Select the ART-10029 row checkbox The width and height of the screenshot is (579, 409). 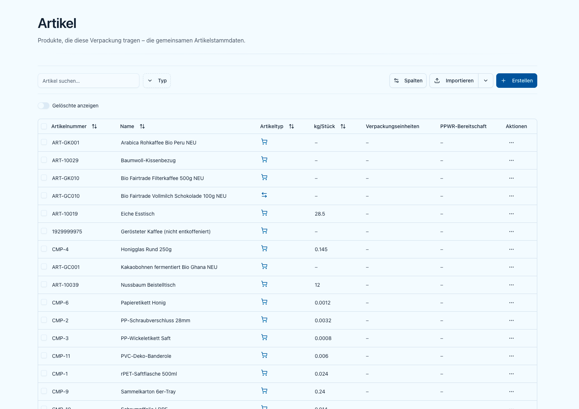point(44,160)
